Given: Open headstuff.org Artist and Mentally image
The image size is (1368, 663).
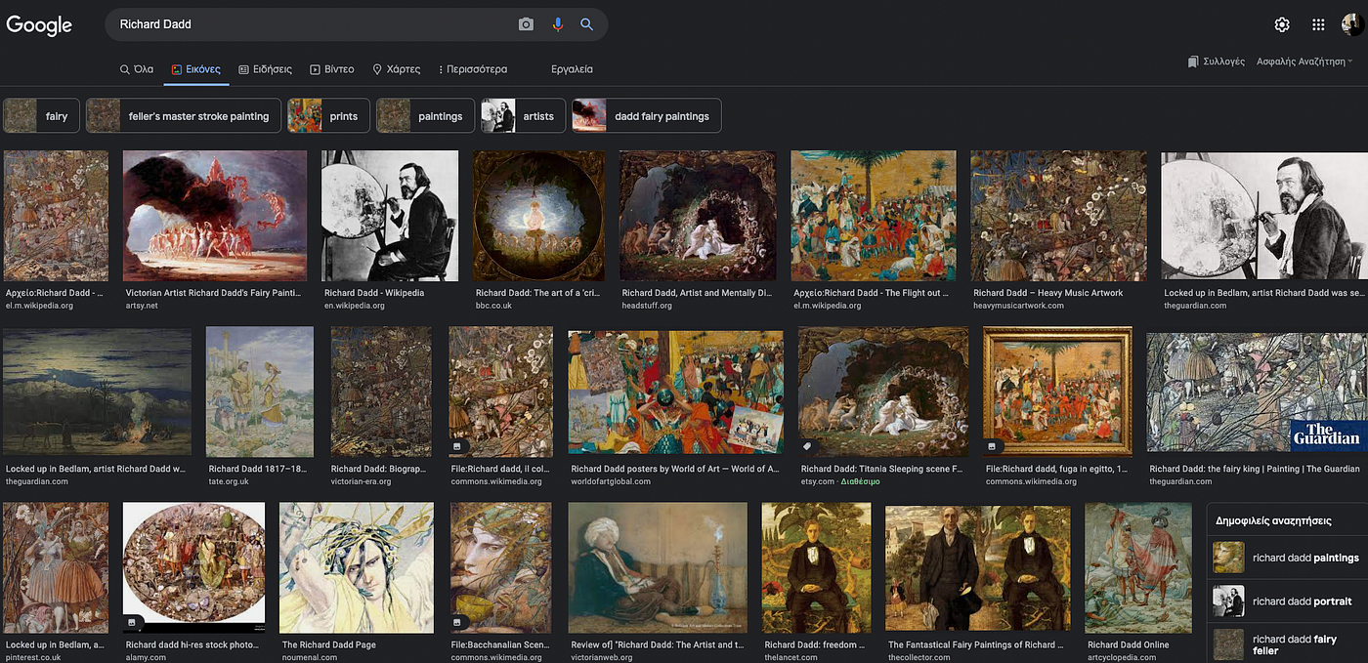Looking at the screenshot, I should [x=698, y=215].
